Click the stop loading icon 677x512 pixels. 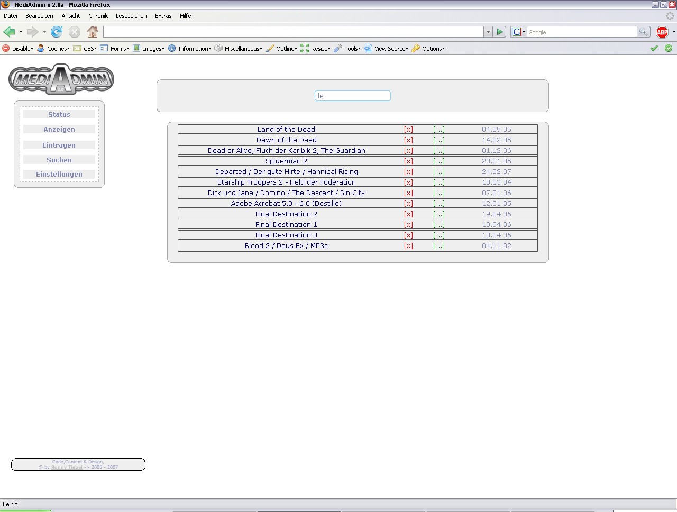pyautogui.click(x=75, y=32)
